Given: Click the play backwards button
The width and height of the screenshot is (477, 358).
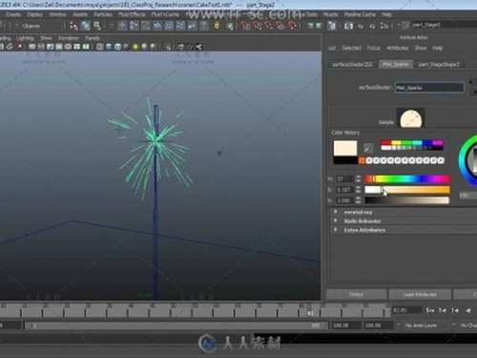Looking at the screenshot, I should pyautogui.click(x=467, y=310).
